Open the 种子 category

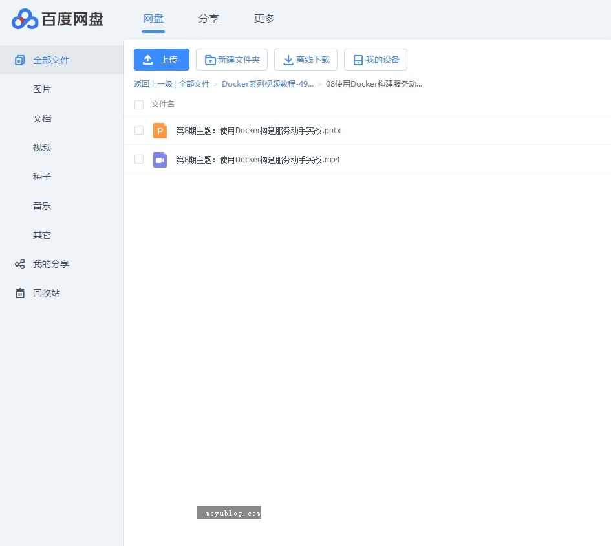click(x=41, y=177)
